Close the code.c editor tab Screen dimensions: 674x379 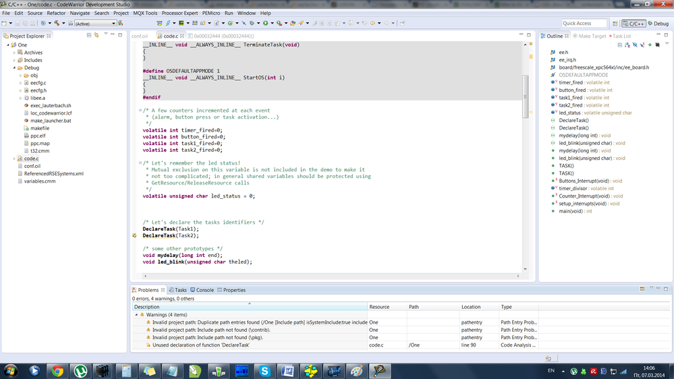coord(182,36)
